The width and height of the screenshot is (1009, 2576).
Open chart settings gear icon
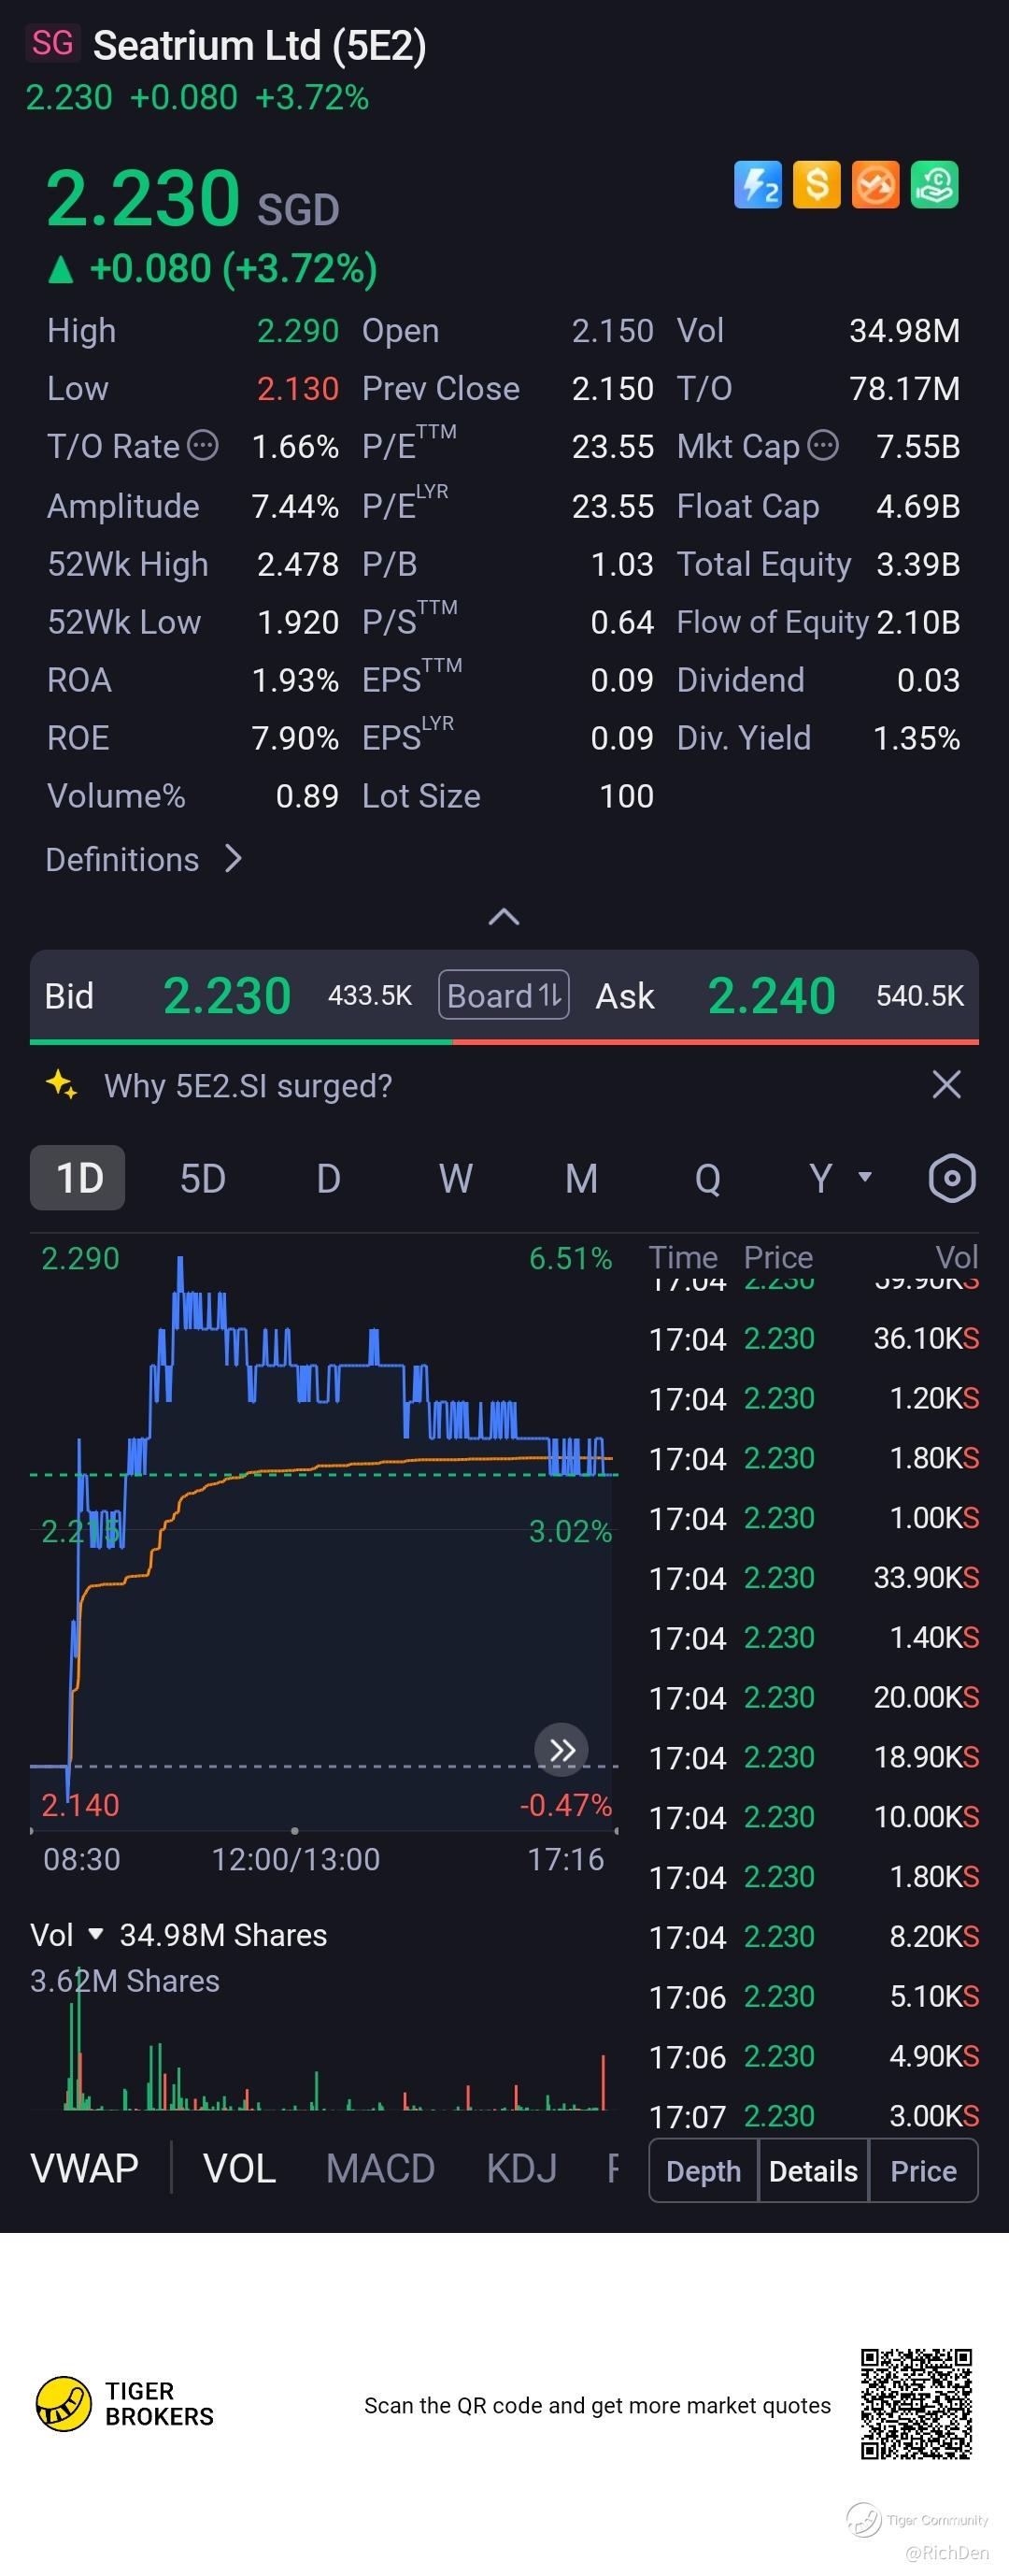(x=952, y=1178)
